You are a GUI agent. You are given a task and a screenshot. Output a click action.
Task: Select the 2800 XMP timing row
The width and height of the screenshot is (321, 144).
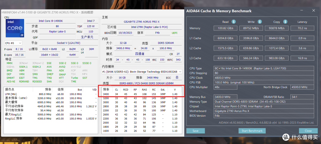click(x=142, y=106)
